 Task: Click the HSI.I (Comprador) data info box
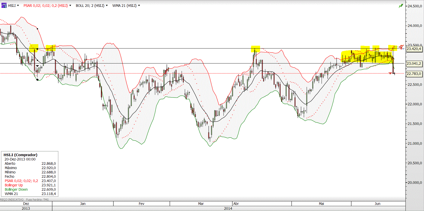[30, 174]
